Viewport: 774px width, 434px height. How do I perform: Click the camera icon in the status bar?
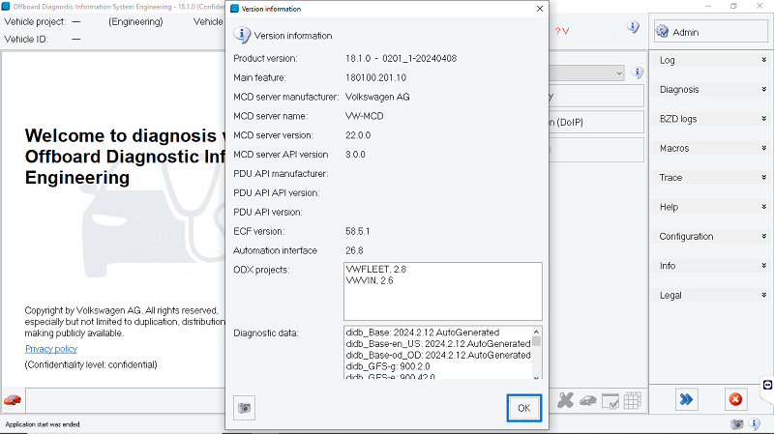737,424
